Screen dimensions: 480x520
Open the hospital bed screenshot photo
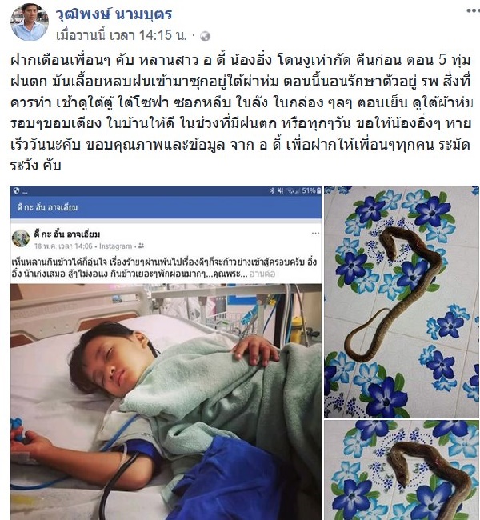coord(166,353)
